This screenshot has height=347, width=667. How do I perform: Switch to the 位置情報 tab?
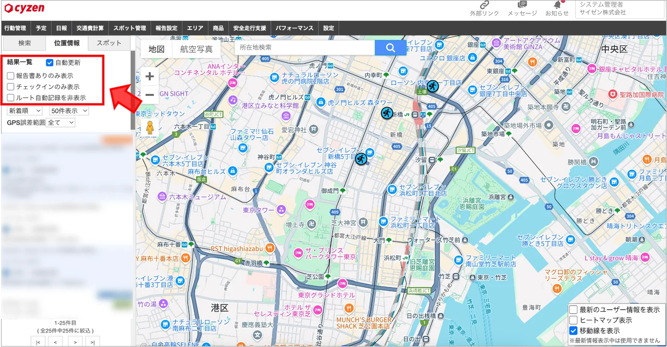coord(67,43)
